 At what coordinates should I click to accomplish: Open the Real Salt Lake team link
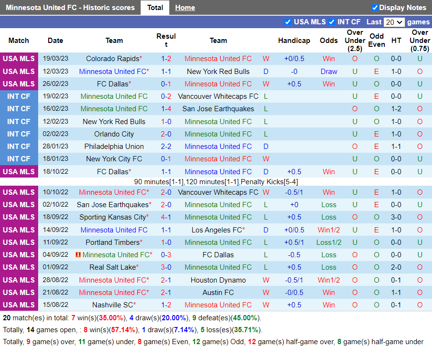113,267
